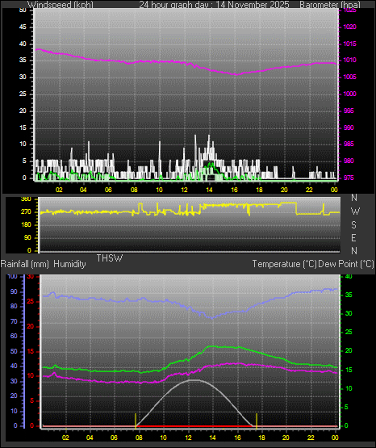Click the 'S' compass direction label

click(353, 225)
